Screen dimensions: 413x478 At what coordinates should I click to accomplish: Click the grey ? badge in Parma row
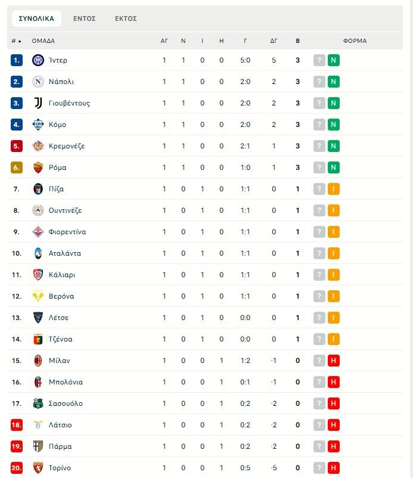point(319,446)
